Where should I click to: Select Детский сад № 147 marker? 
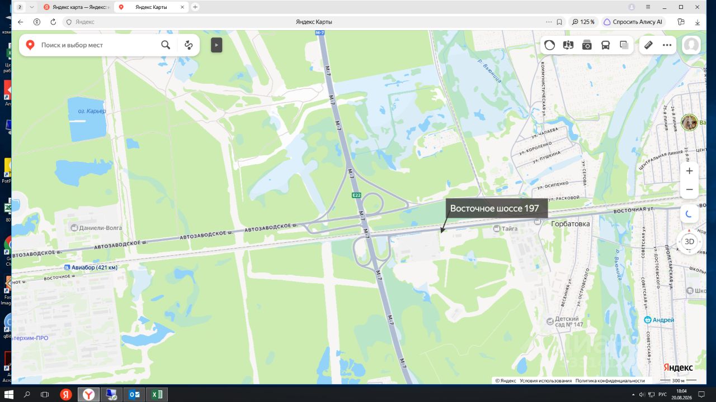tap(566, 322)
